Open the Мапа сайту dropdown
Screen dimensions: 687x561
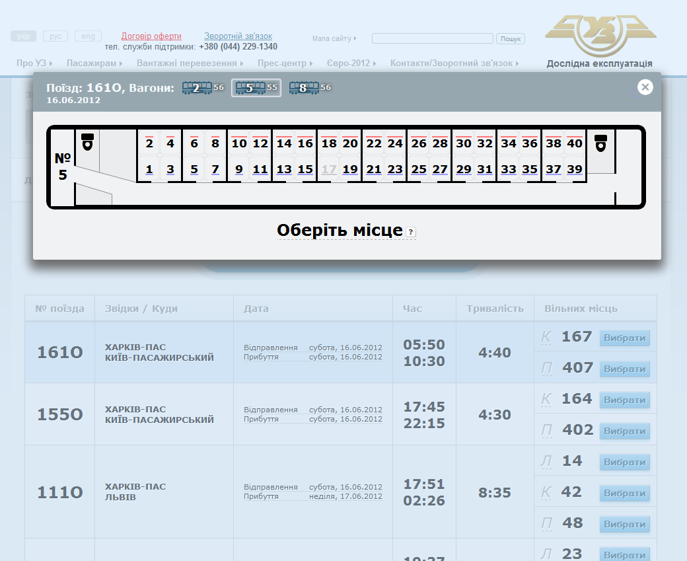[x=334, y=38]
